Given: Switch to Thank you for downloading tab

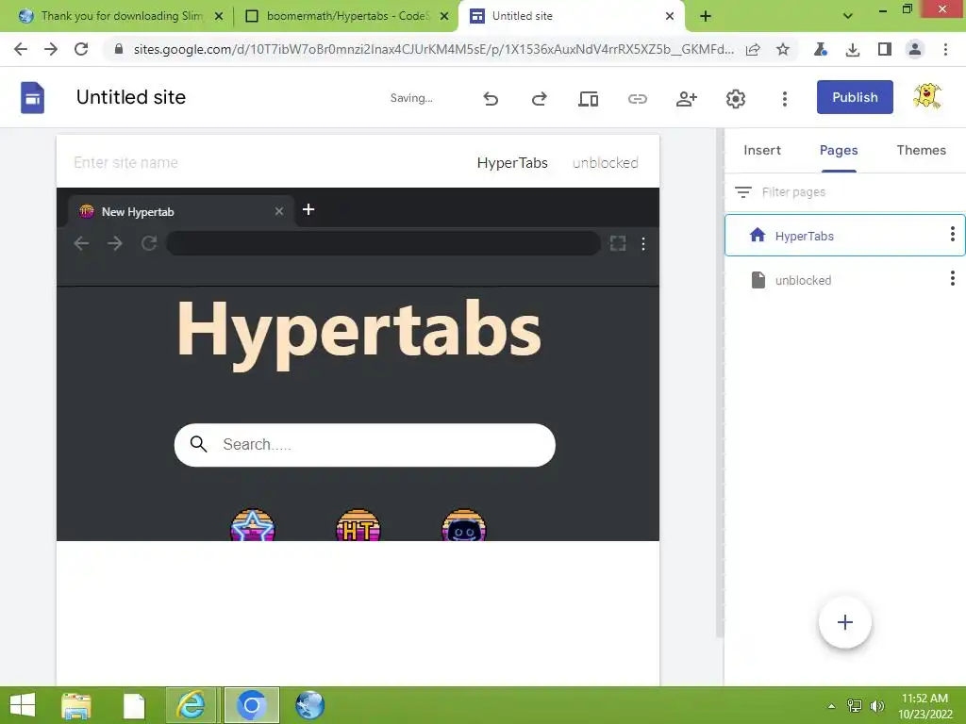Looking at the screenshot, I should (x=121, y=16).
